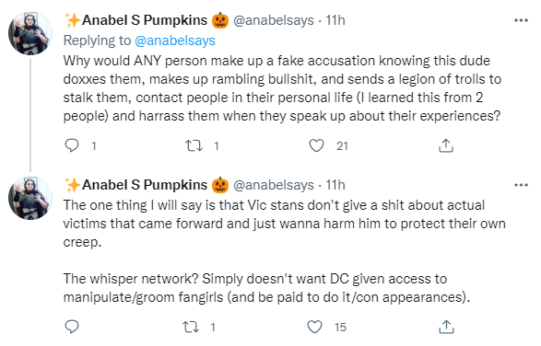The width and height of the screenshot is (541, 346).
Task: Open the second tweet's 11h timestamp
Action: click(335, 185)
